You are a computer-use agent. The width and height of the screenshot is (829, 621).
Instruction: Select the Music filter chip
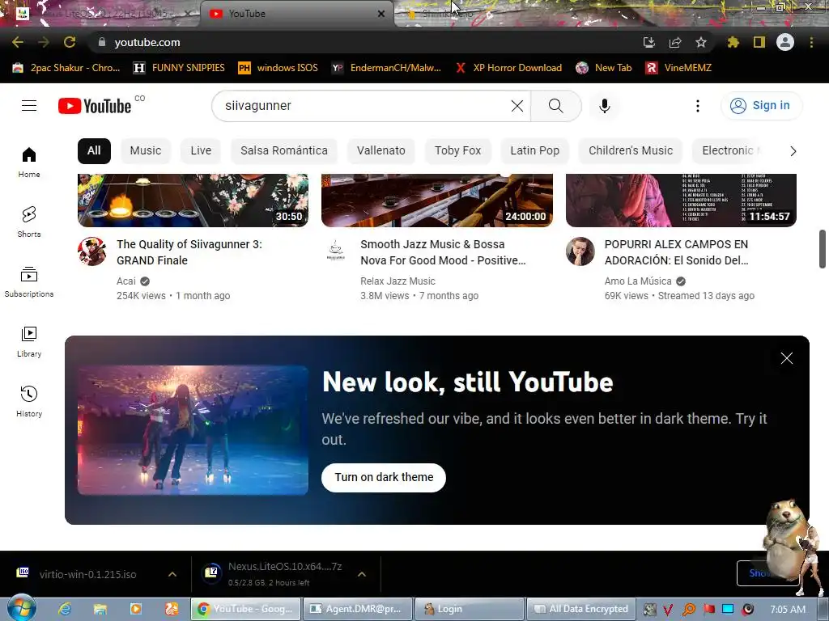(x=146, y=151)
